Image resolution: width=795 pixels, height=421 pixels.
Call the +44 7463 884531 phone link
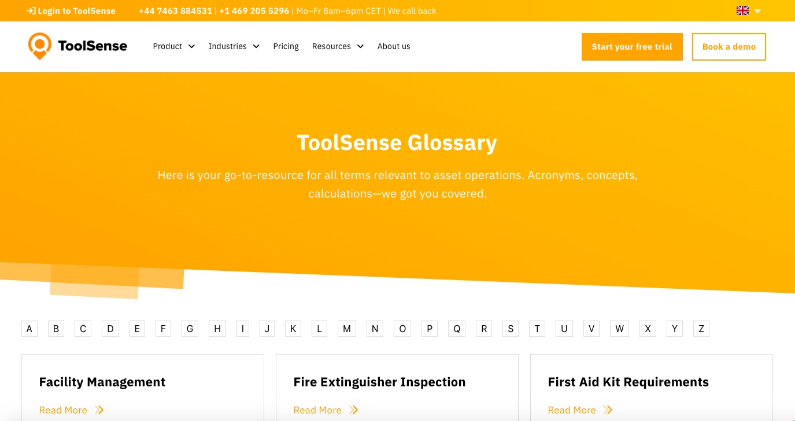point(175,10)
